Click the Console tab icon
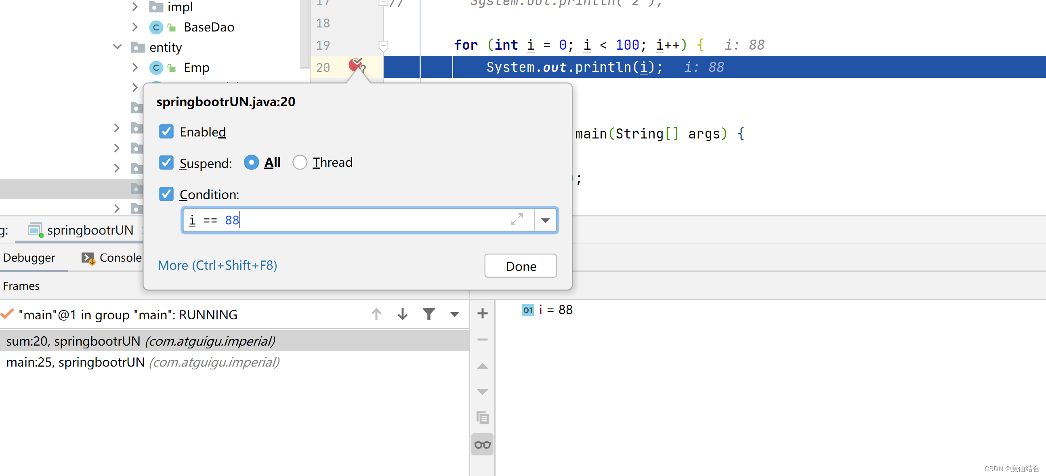Image resolution: width=1046 pixels, height=476 pixels. pyautogui.click(x=88, y=258)
